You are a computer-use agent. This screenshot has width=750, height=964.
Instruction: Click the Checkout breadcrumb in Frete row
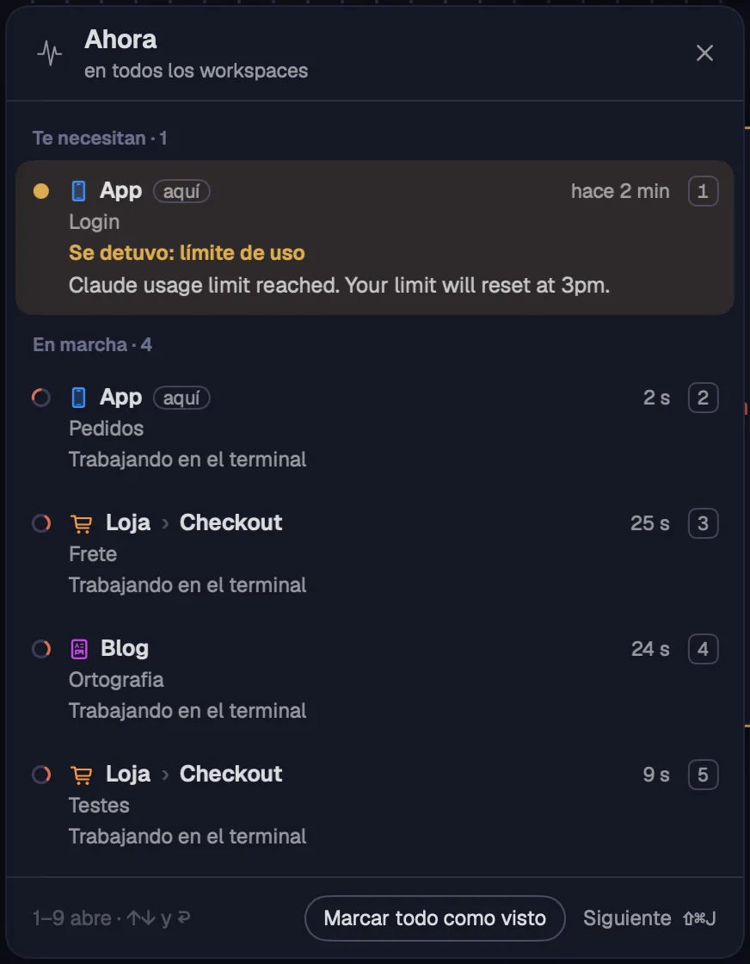231,522
